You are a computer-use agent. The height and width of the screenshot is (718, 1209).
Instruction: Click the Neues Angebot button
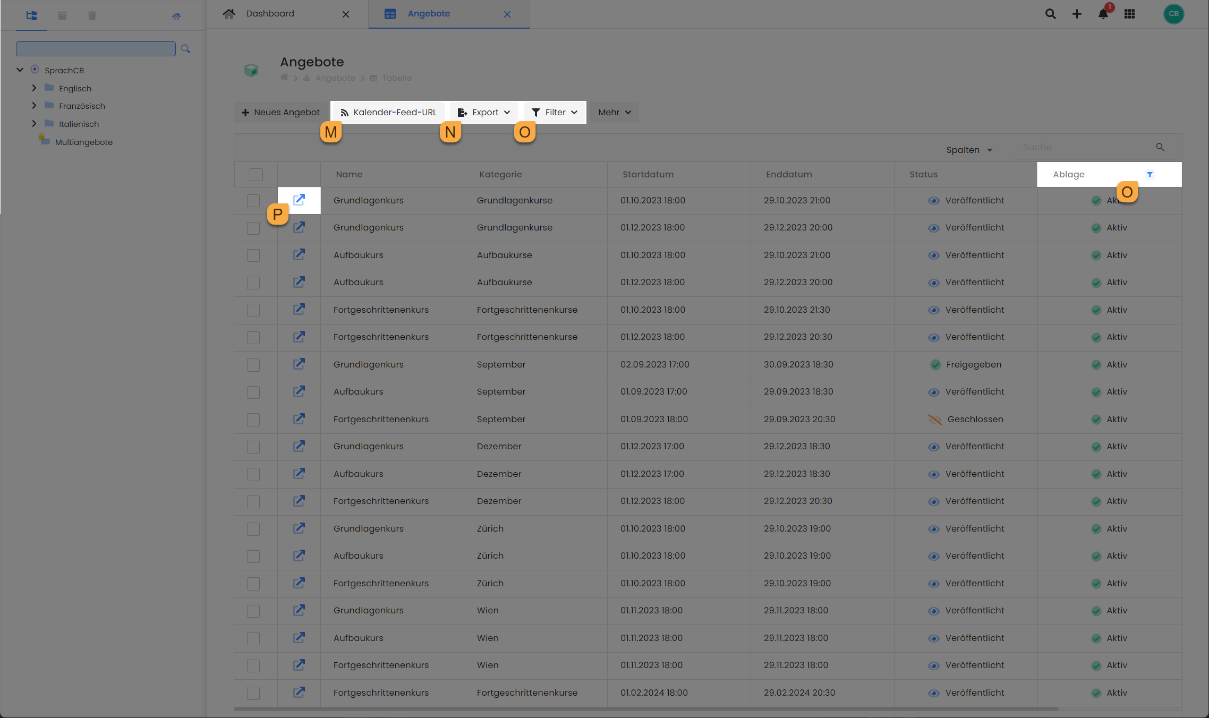280,112
